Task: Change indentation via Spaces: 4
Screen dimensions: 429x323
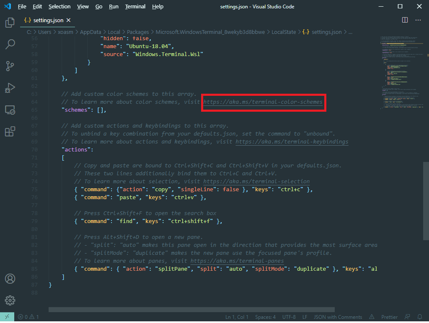Action: 265,317
